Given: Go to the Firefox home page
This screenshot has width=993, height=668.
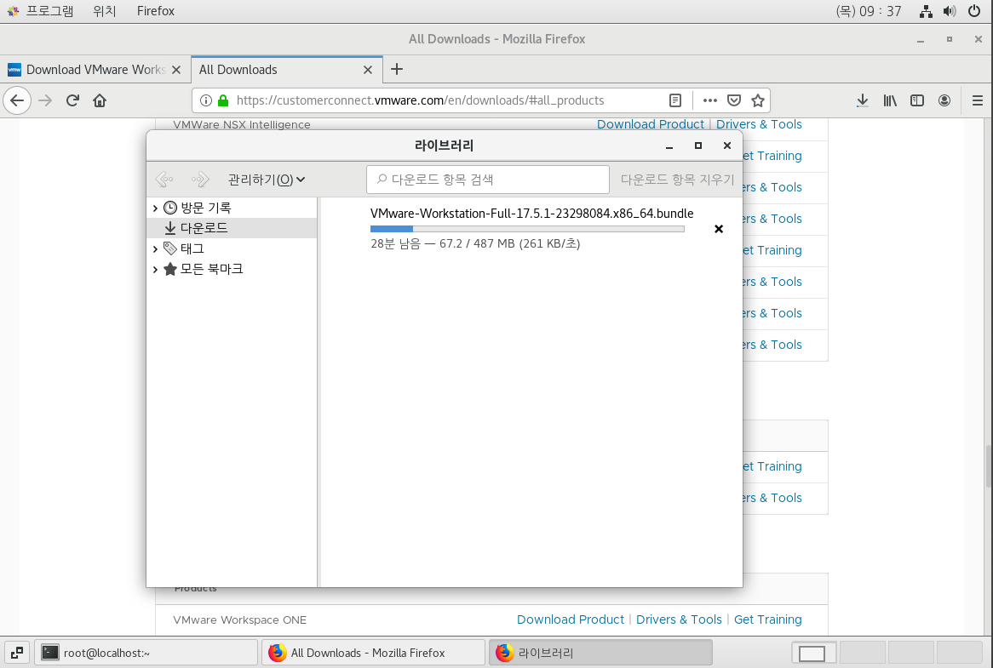Looking at the screenshot, I should point(100,100).
